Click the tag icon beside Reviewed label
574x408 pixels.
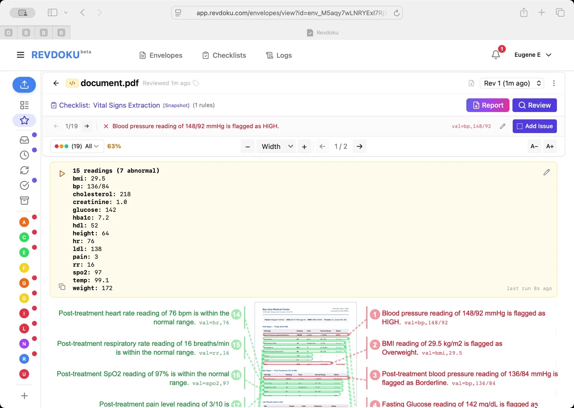(x=196, y=83)
